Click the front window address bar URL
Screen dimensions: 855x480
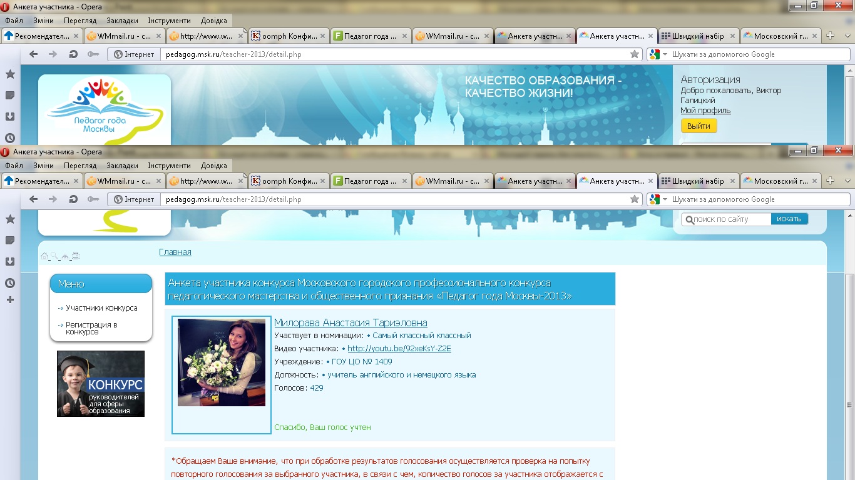click(x=233, y=199)
